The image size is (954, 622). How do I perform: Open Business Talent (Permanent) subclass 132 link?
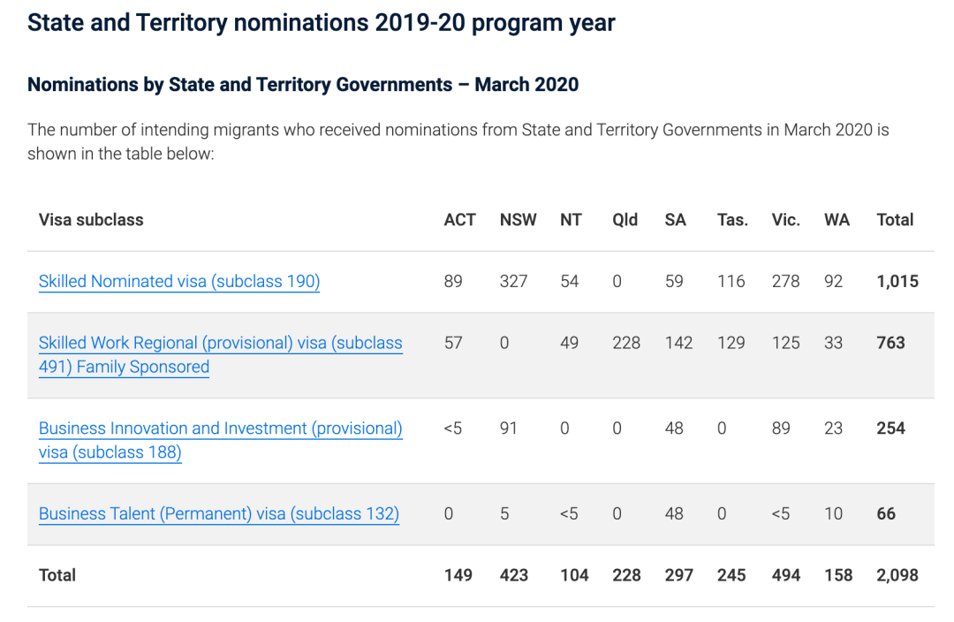click(x=219, y=514)
